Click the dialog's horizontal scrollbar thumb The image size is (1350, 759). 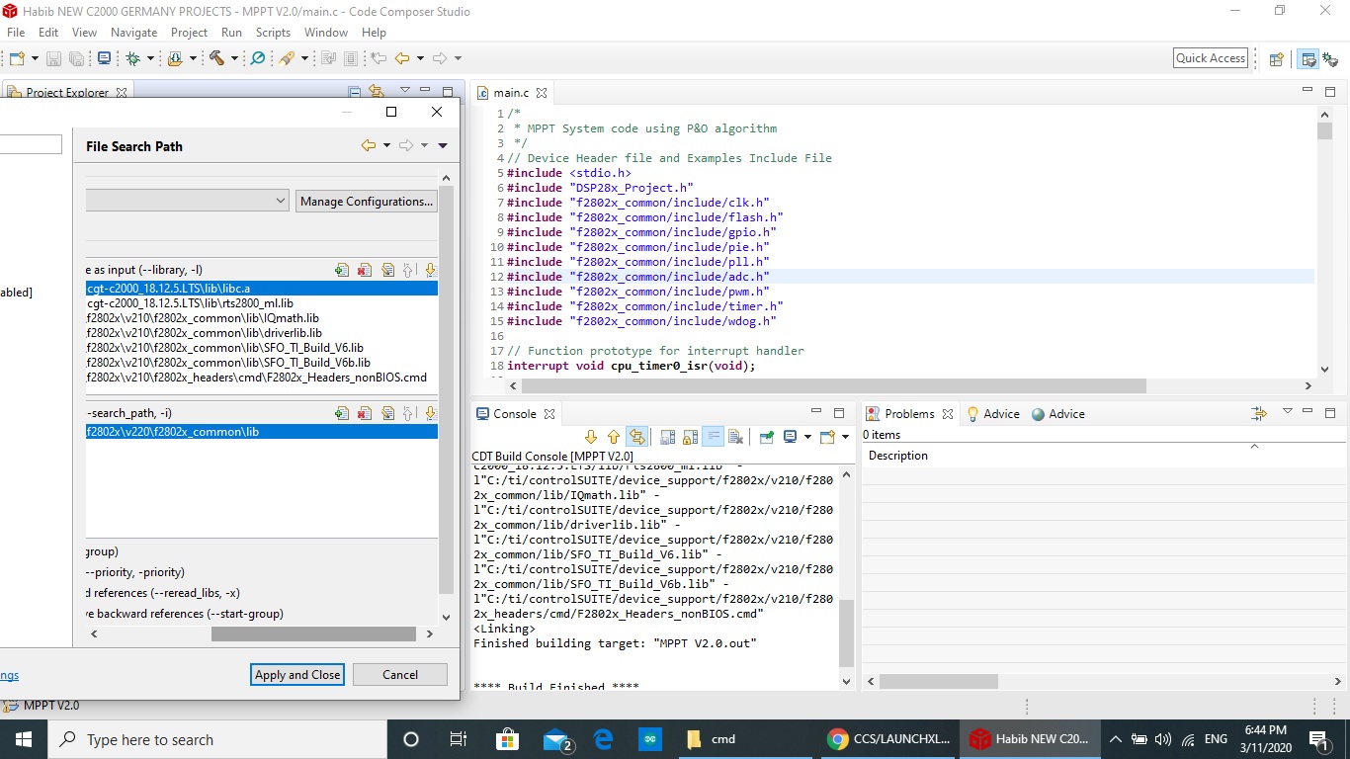(312, 633)
